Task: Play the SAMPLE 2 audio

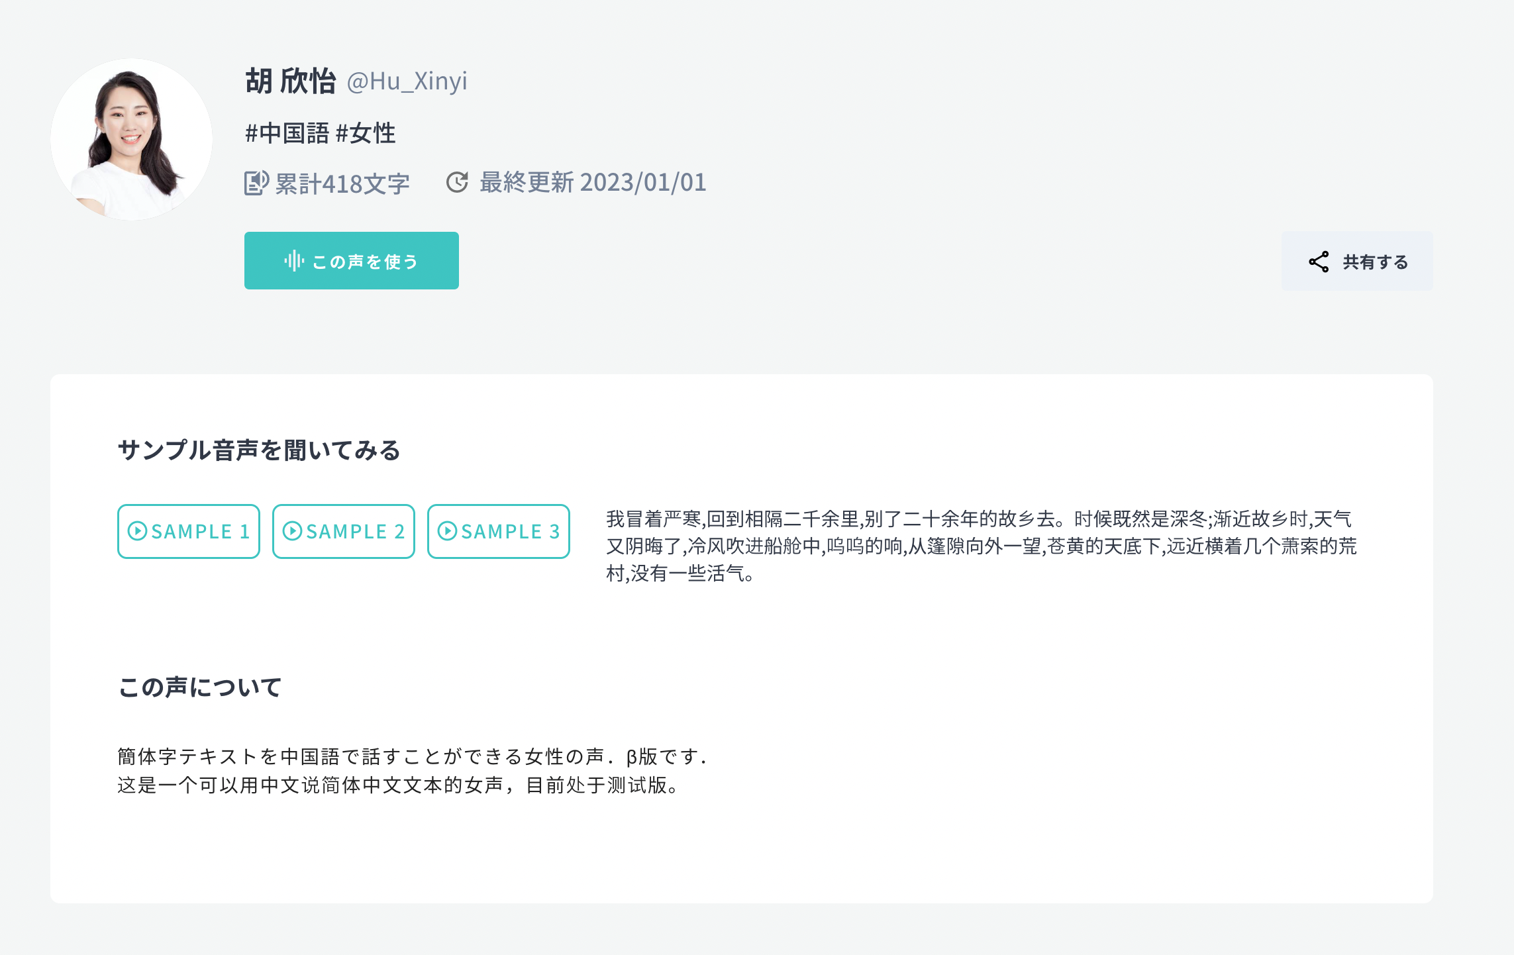Action: [343, 531]
